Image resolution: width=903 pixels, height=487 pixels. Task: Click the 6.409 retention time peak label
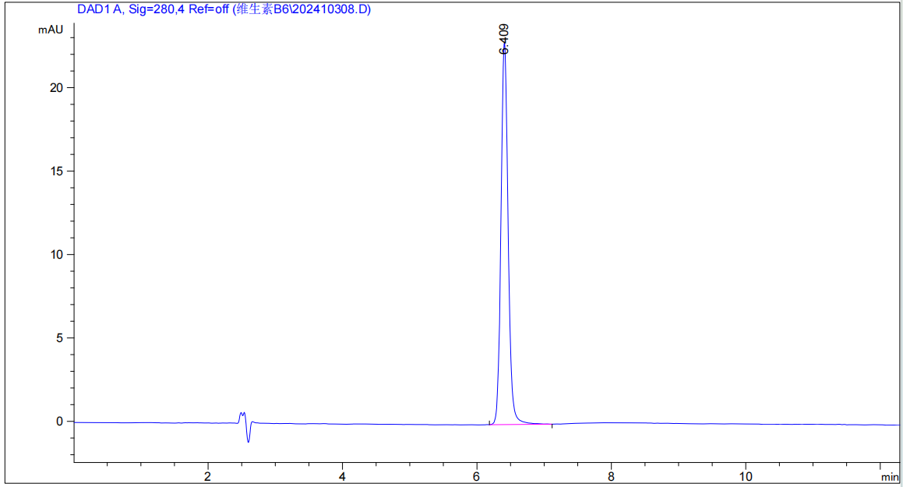pos(504,38)
